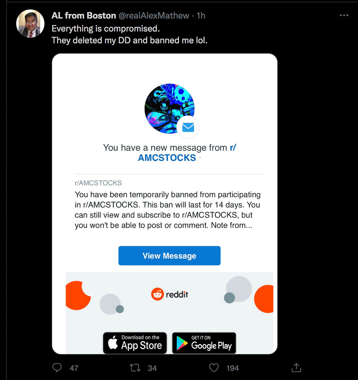
Task: Click the reply speech bubble icon
Action: click(x=57, y=368)
